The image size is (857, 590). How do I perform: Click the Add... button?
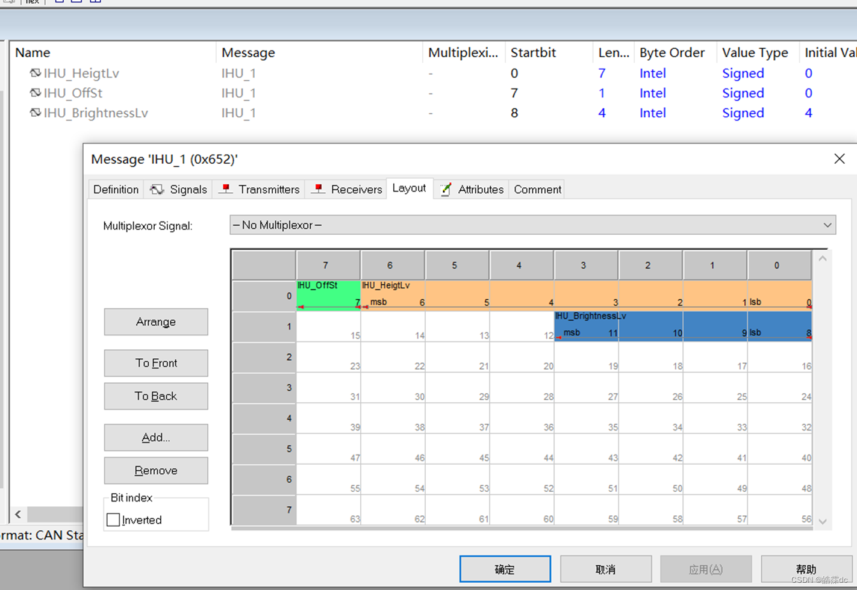tap(155, 437)
